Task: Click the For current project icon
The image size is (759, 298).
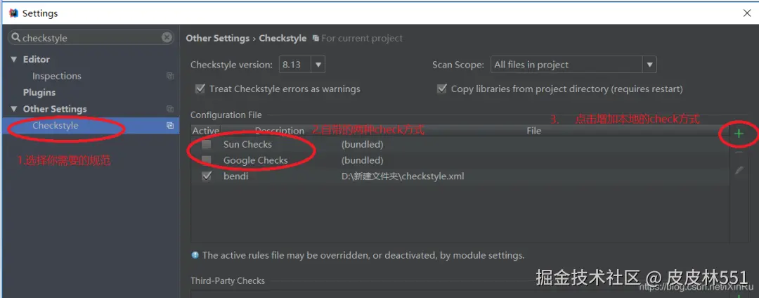Action: click(316, 38)
